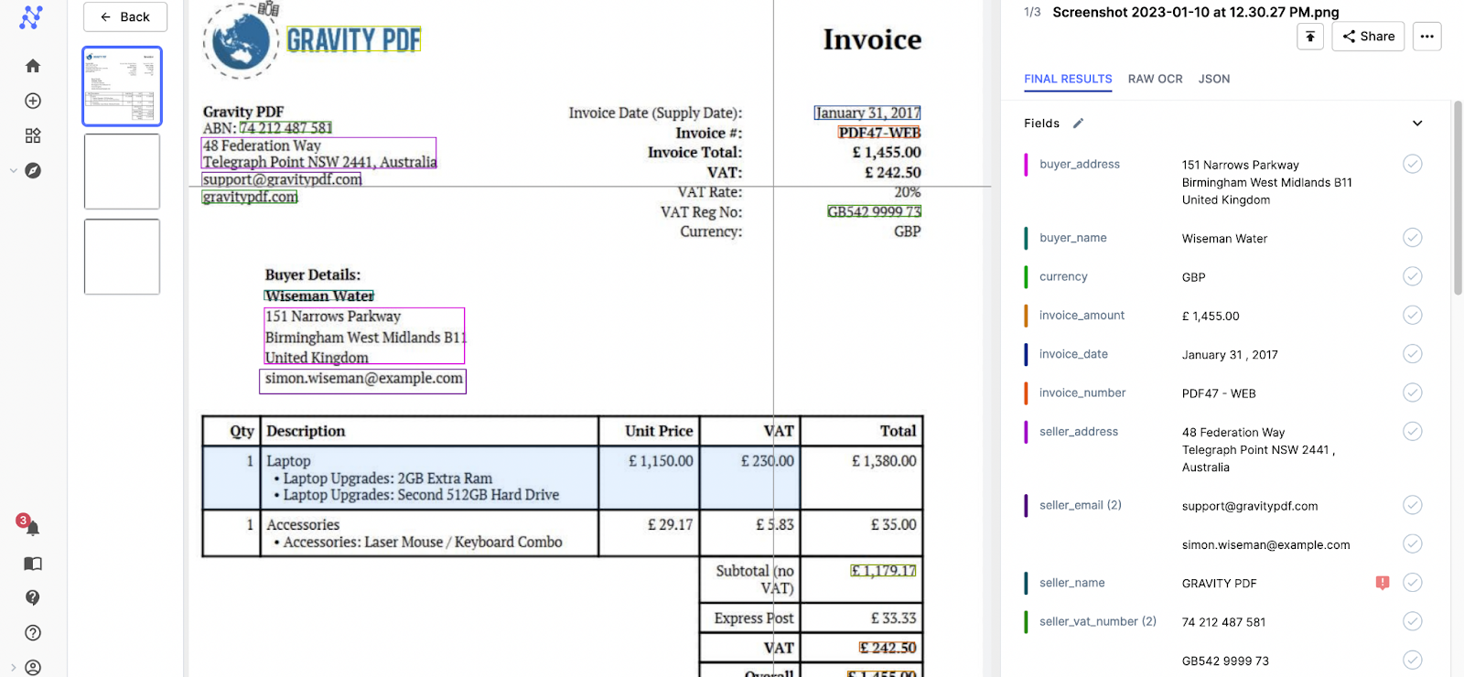Open the three-dot more options menu

point(1427,37)
